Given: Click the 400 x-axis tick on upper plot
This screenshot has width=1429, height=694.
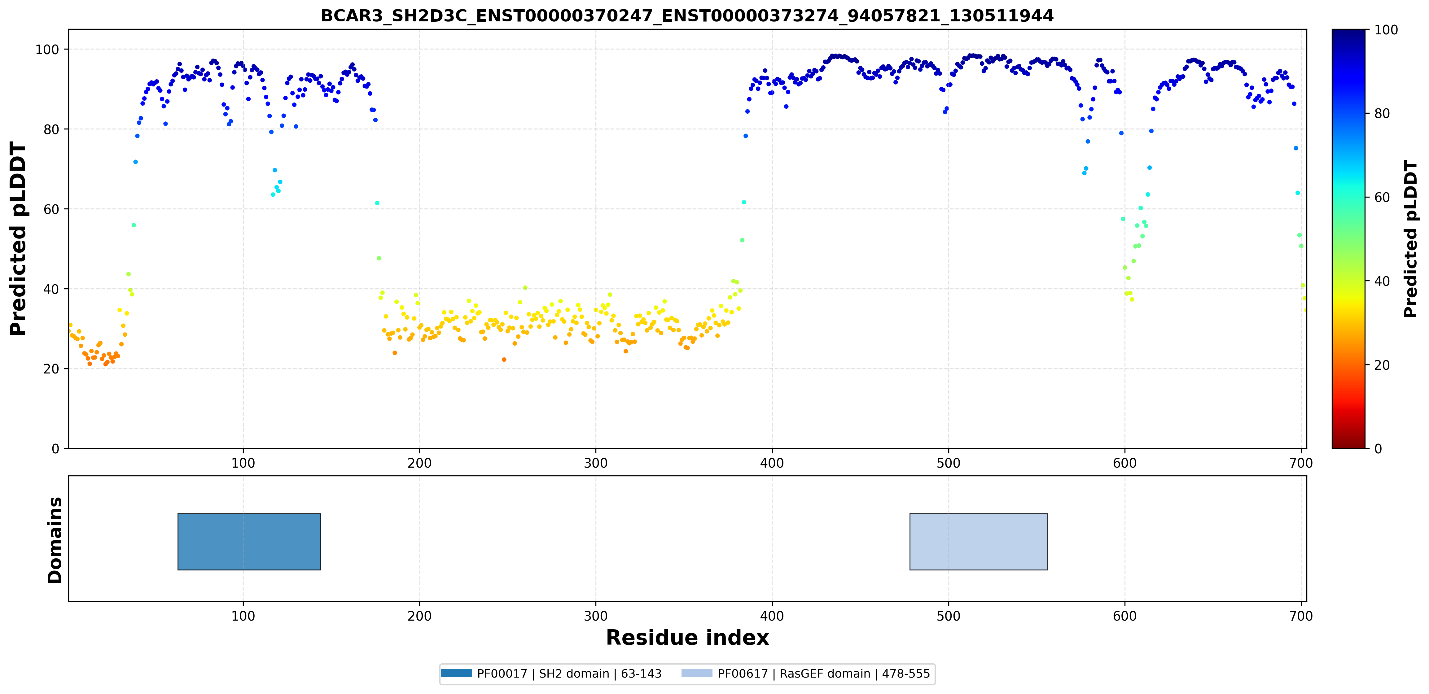Looking at the screenshot, I should pyautogui.click(x=772, y=463).
